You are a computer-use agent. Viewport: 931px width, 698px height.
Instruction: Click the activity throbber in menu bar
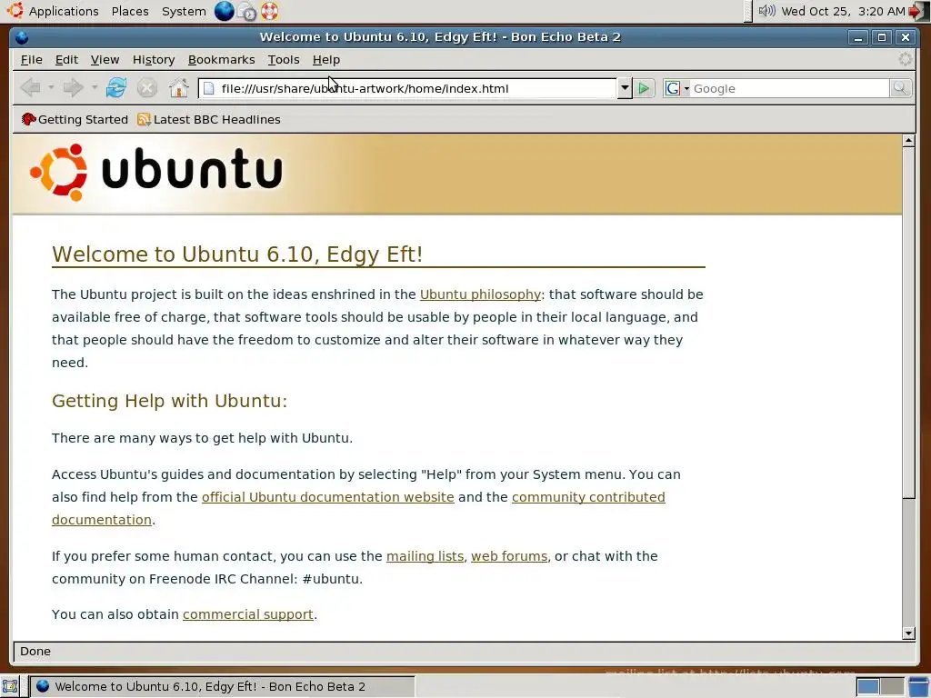pos(905,59)
